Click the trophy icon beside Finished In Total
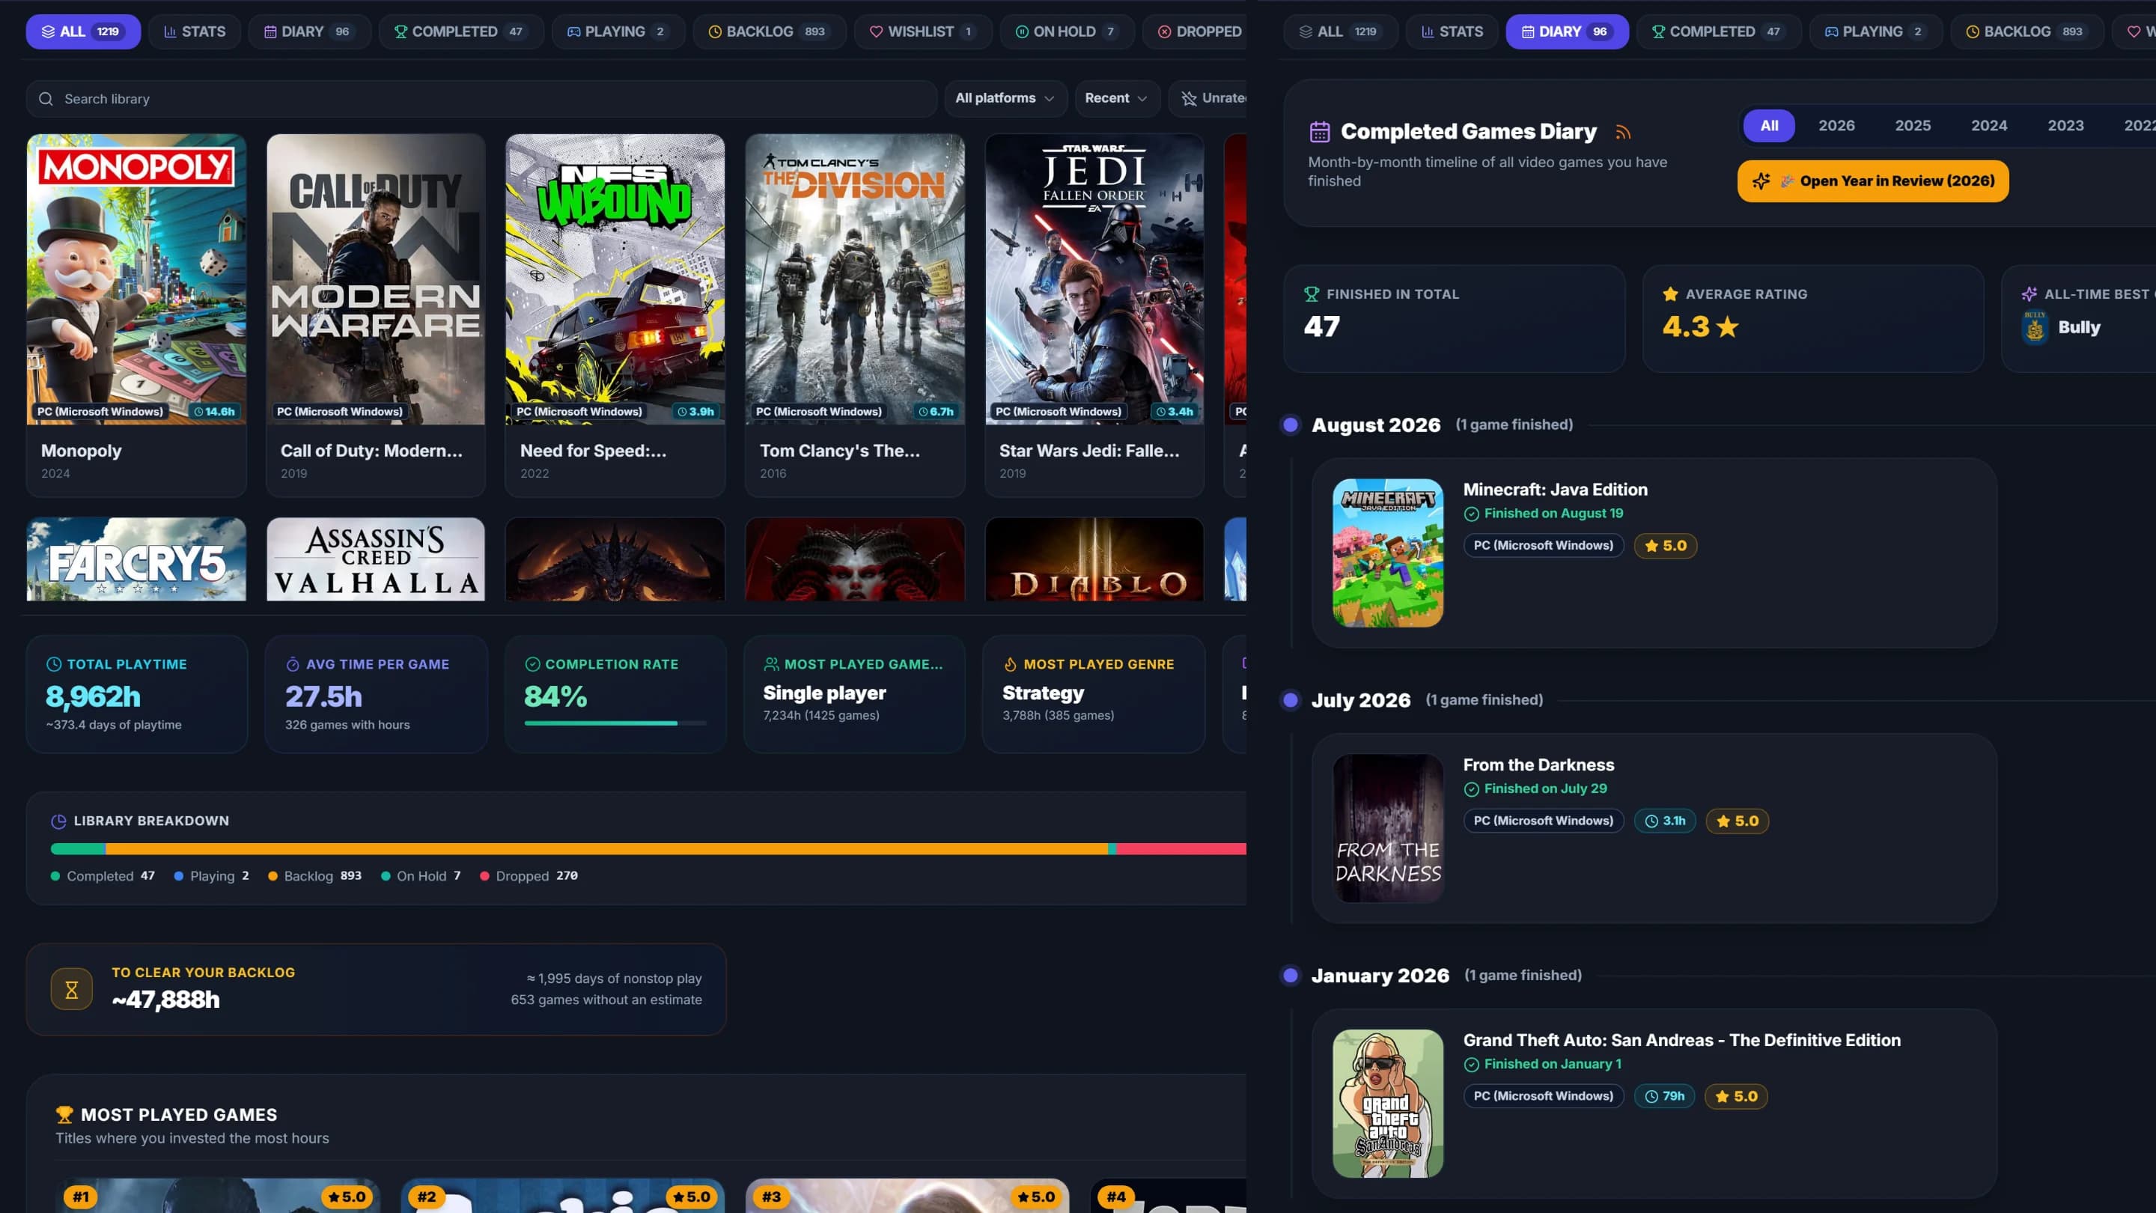Image resolution: width=2156 pixels, height=1213 pixels. coord(1312,294)
